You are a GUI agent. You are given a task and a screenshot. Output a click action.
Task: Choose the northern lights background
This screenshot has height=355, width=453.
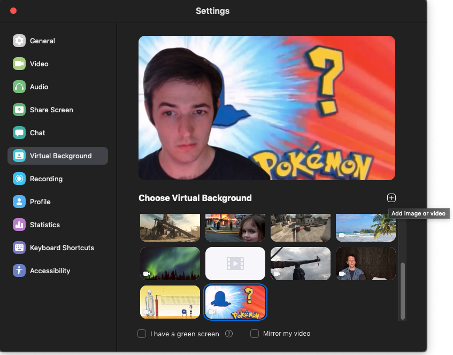[x=170, y=264]
